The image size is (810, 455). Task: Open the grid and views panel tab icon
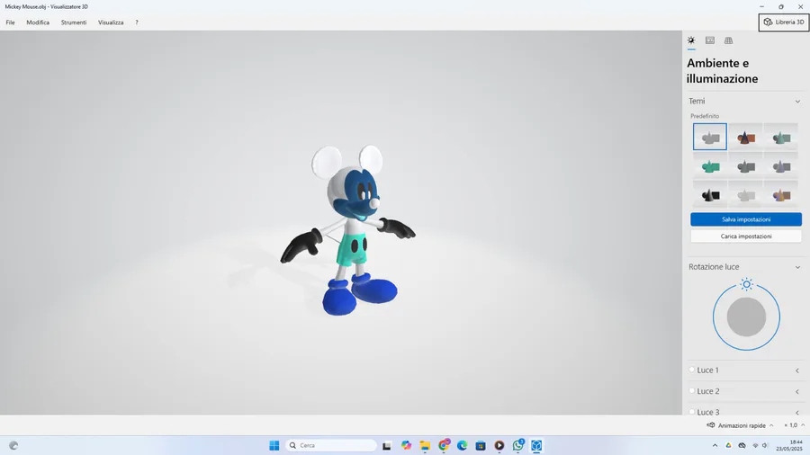[728, 40]
